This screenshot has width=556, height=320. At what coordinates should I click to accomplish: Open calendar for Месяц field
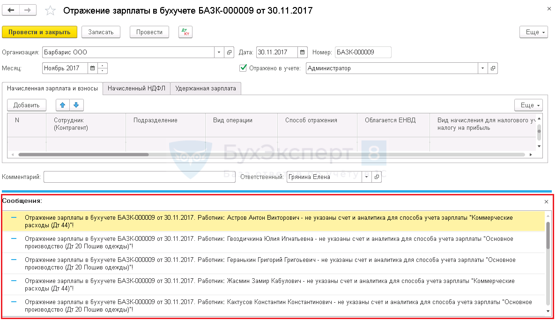92,68
